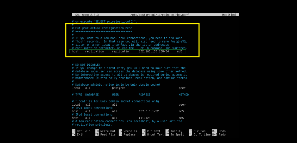Place cursor on '192.168.199.138/24' address

pyautogui.click(x=154, y=51)
